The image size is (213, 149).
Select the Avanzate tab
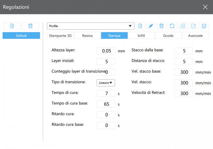tap(195, 36)
